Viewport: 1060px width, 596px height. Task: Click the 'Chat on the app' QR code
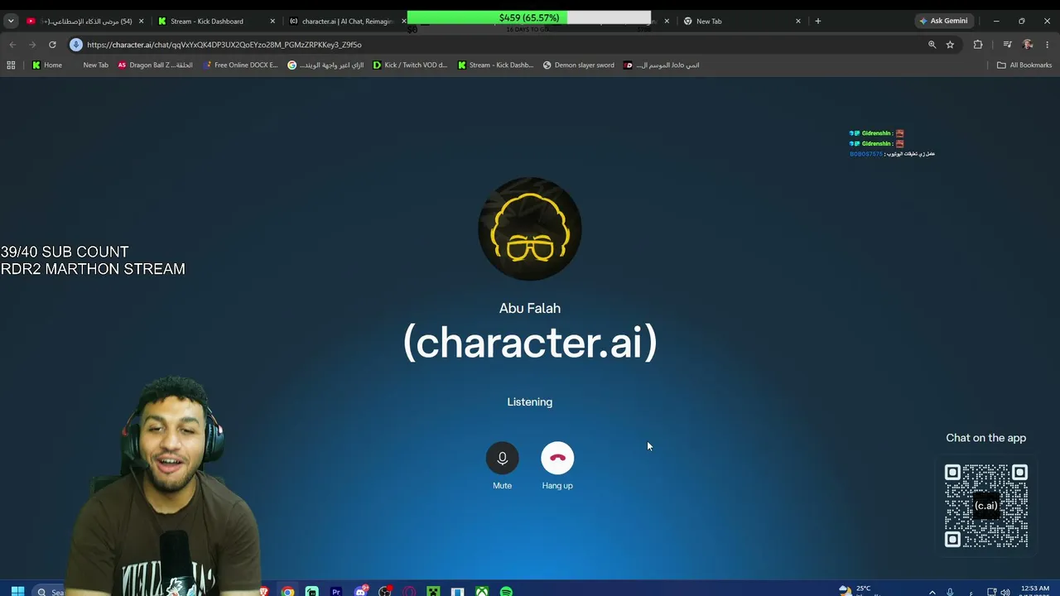pyautogui.click(x=986, y=506)
